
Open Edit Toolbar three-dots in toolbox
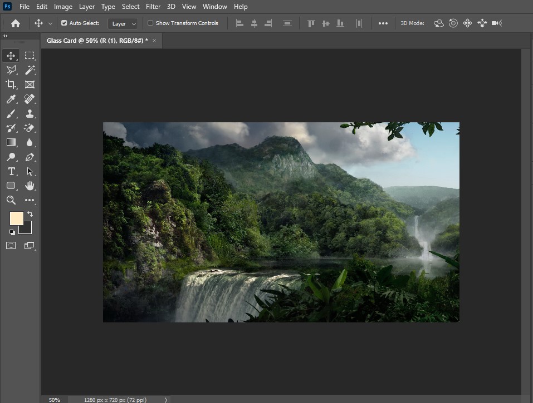(30, 200)
